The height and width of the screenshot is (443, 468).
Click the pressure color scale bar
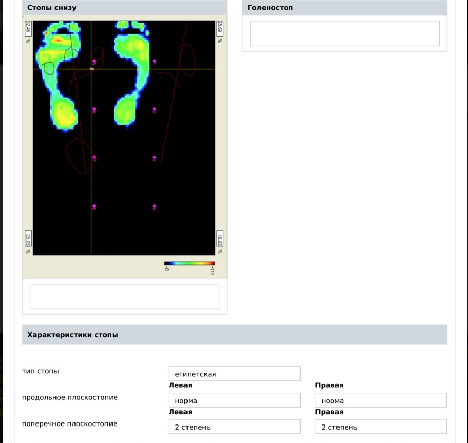tap(190, 263)
